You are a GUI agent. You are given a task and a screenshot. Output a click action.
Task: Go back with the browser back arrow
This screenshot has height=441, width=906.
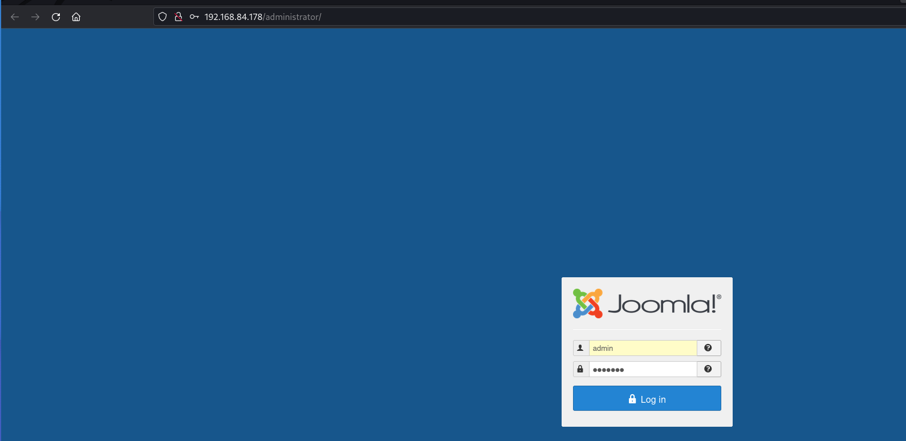tap(15, 17)
